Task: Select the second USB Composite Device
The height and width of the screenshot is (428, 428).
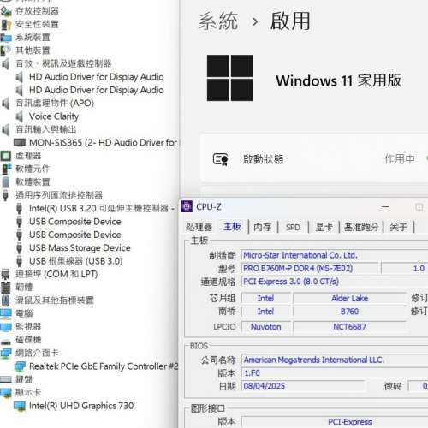Action: click(75, 235)
